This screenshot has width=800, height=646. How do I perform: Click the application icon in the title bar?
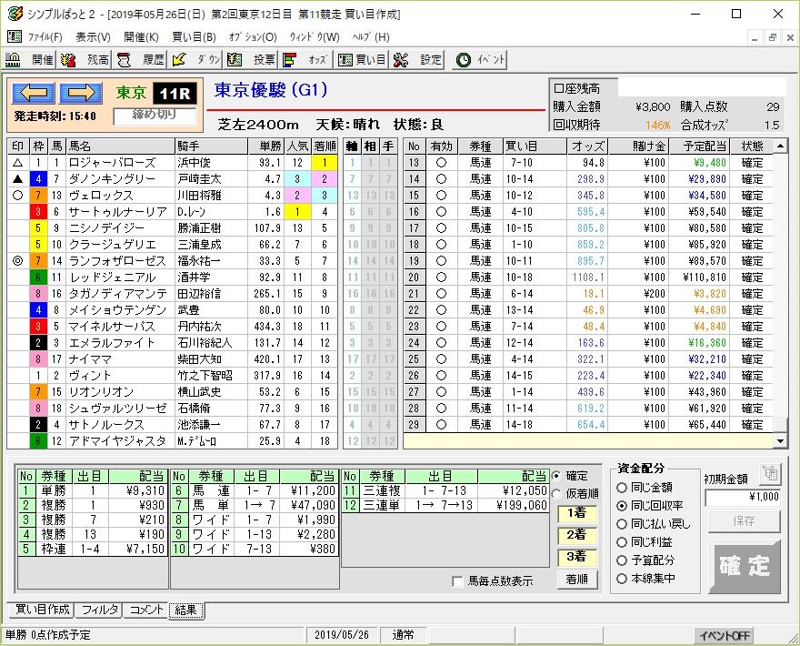point(15,14)
